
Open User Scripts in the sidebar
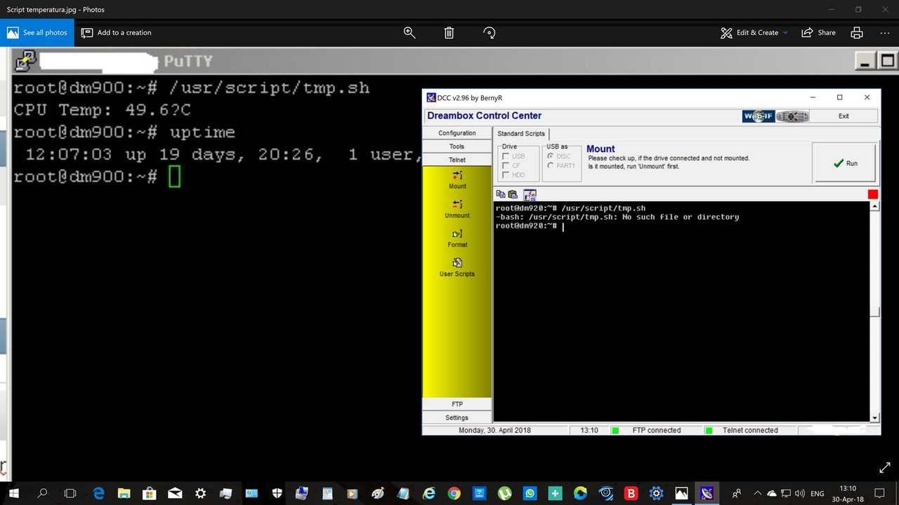tap(457, 268)
